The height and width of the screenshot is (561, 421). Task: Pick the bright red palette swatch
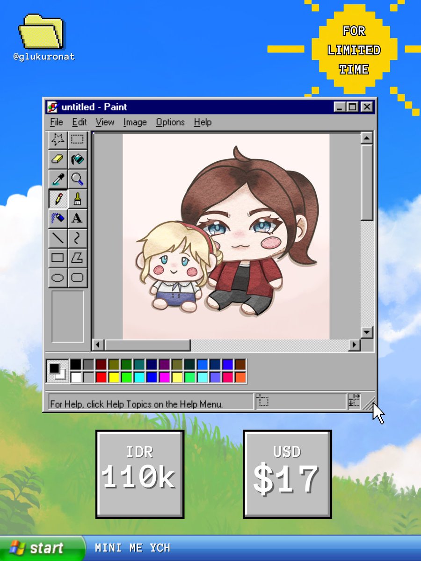(x=101, y=377)
